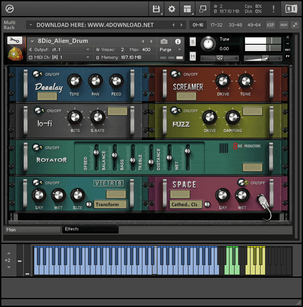Go to previous multi preset arrow
Viewport: 303px width, 307px height.
173,25
